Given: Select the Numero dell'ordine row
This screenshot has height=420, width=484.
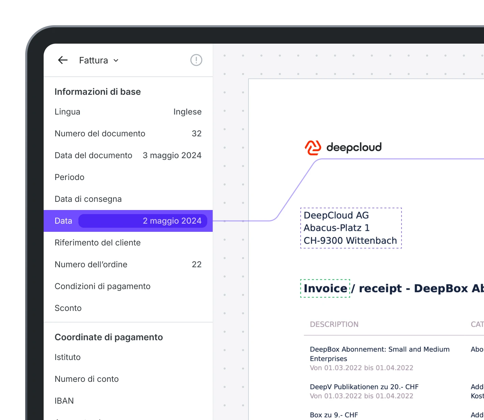Looking at the screenshot, I should [x=128, y=265].
